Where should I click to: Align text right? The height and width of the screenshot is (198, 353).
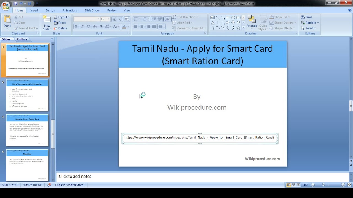[x=148, y=26]
